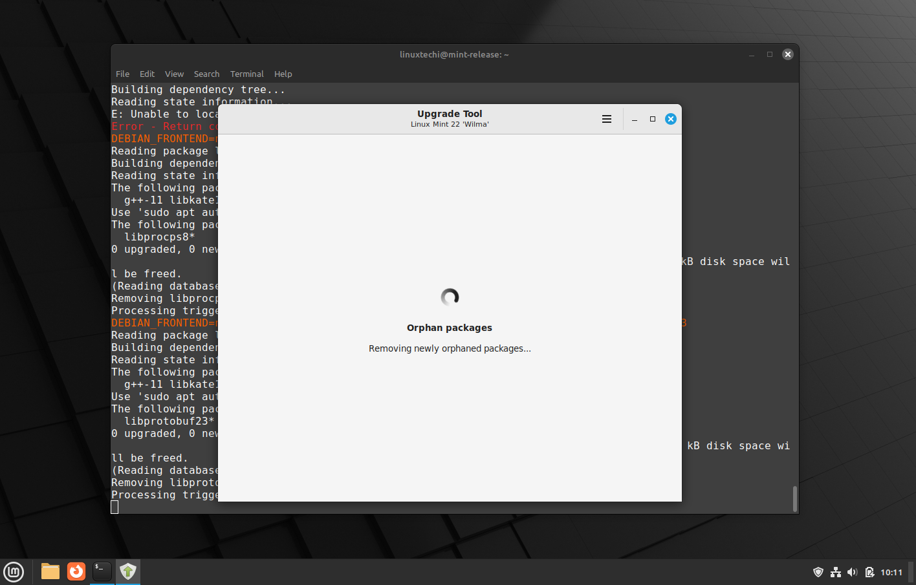Open the battery power tray icon
The image size is (916, 585).
tap(869, 572)
